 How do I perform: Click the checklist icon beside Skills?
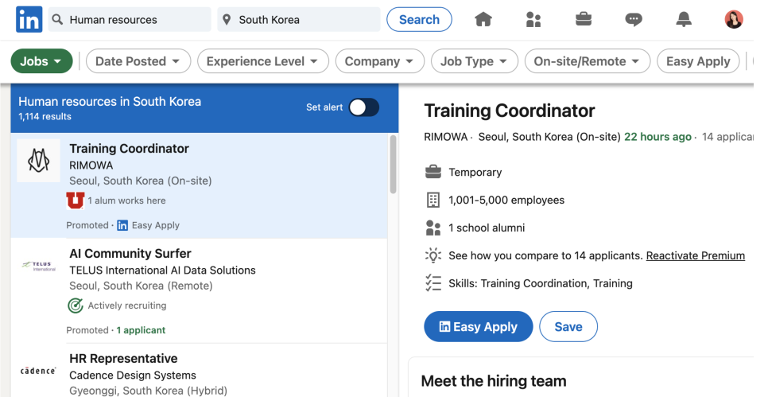point(433,283)
